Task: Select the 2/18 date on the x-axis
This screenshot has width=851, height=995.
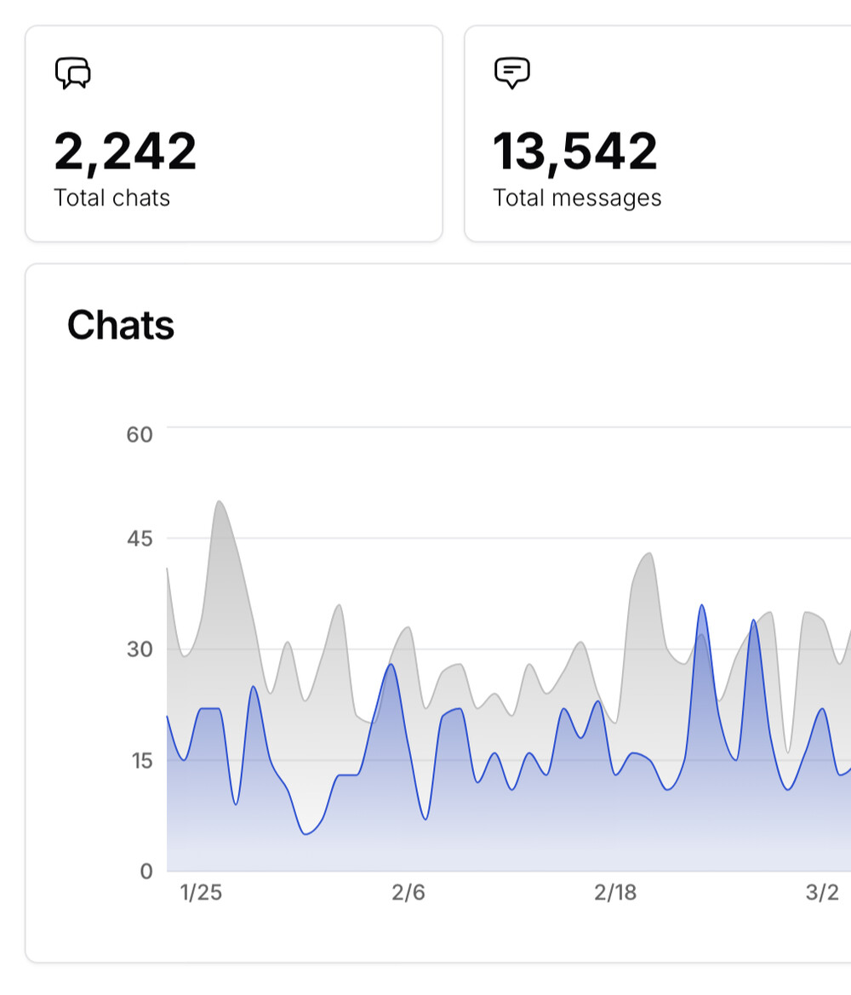Action: click(x=615, y=893)
